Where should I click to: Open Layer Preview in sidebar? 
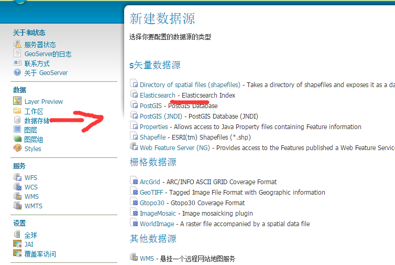(x=43, y=101)
